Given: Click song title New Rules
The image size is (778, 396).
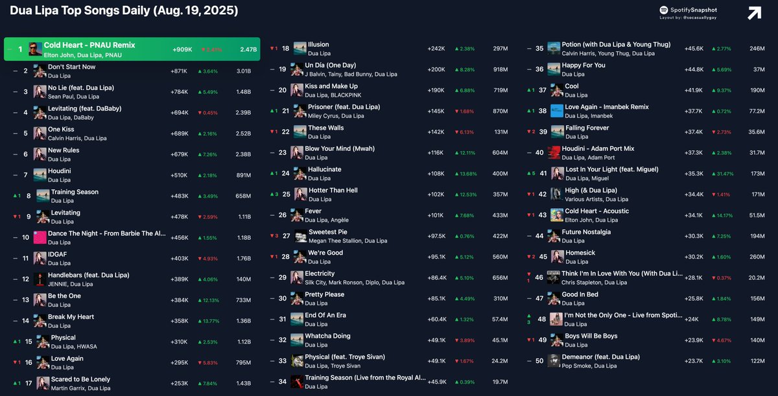Looking at the screenshot, I should coord(64,150).
